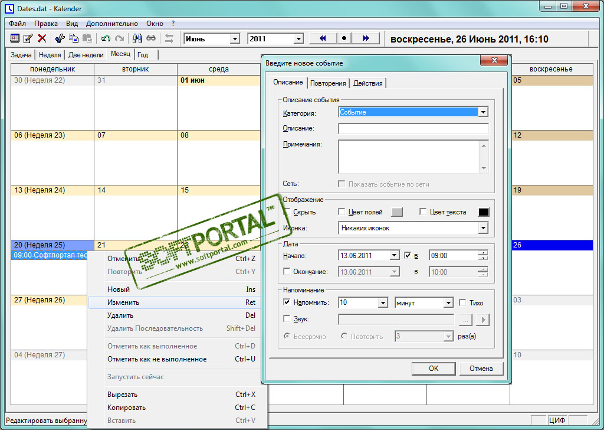Jump to today with the dot button
This screenshot has height=430, width=604.
pyautogui.click(x=344, y=38)
